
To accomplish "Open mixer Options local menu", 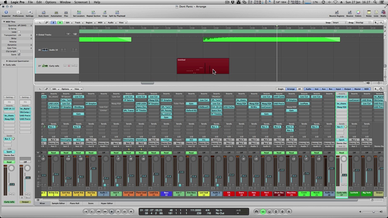I will (66, 89).
